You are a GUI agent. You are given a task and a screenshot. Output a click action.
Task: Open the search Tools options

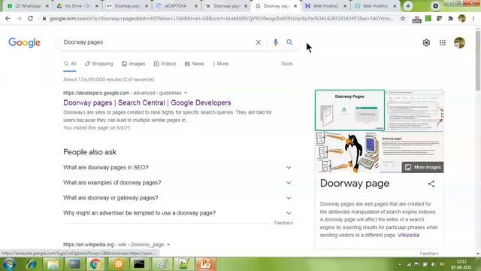click(x=287, y=63)
